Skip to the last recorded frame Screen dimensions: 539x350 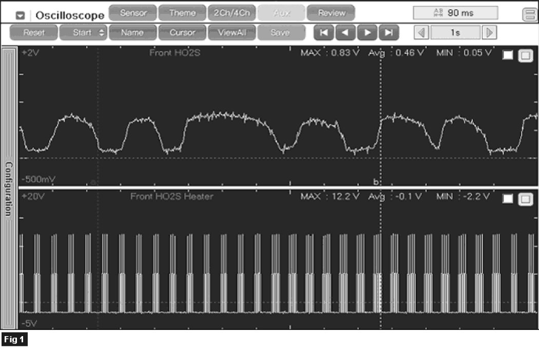(389, 33)
